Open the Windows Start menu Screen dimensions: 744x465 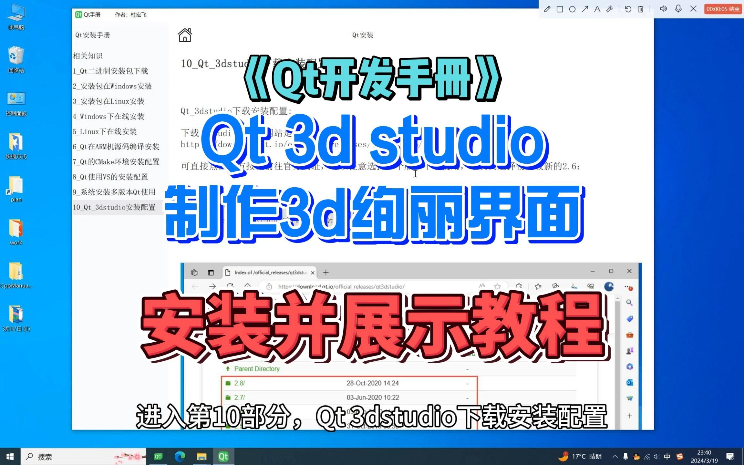point(10,457)
